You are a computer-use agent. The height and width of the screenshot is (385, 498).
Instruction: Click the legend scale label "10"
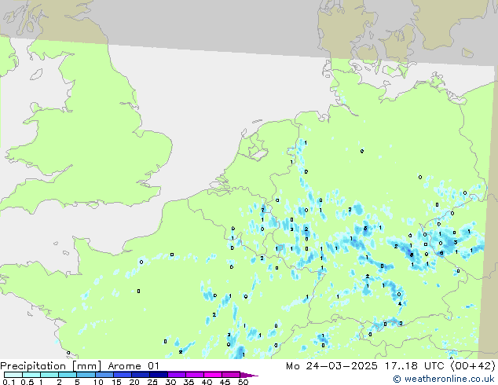point(98,382)
